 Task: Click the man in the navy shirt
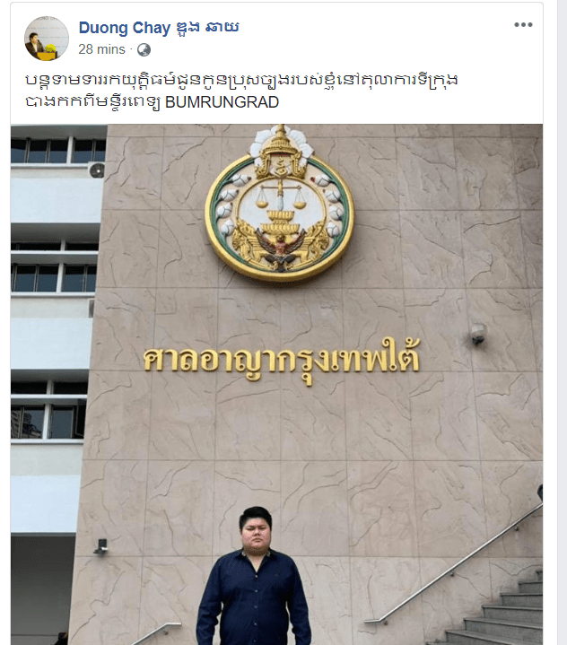coord(254,576)
